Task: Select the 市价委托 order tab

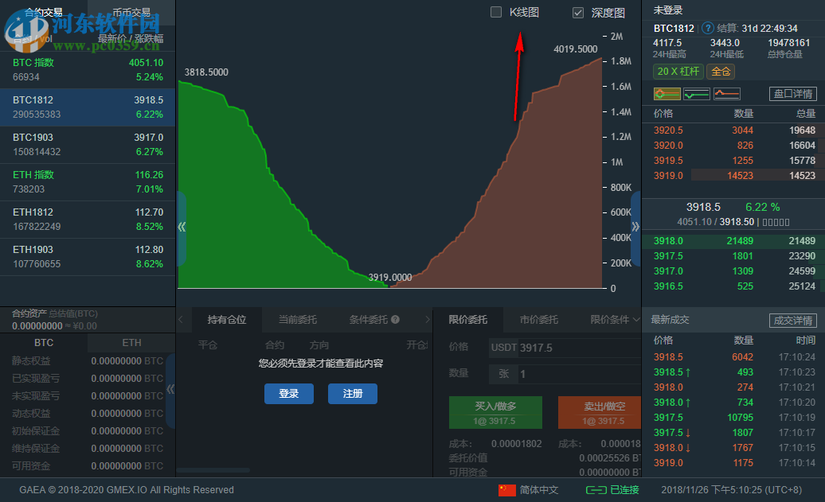Action: [539, 318]
